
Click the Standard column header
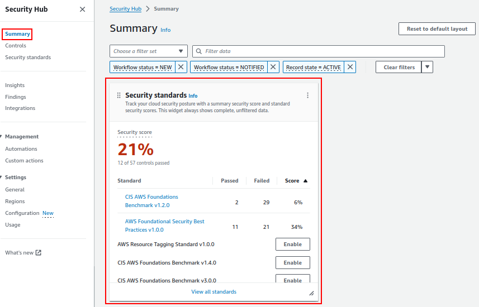[129, 181]
